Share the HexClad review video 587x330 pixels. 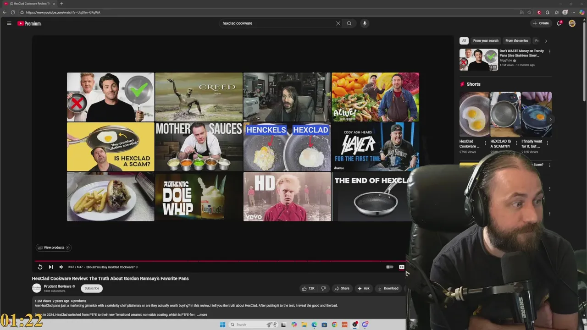342,288
